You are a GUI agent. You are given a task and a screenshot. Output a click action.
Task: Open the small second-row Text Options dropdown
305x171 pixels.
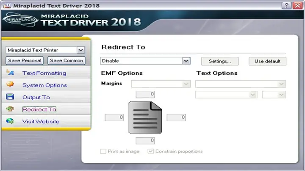[274, 95]
